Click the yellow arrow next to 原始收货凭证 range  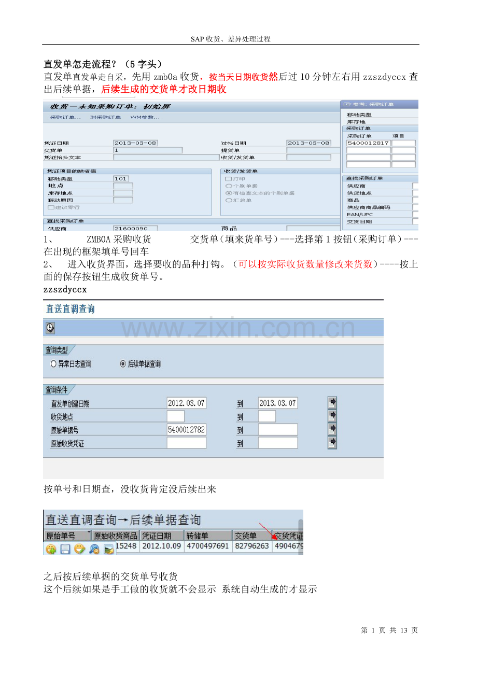(x=332, y=442)
